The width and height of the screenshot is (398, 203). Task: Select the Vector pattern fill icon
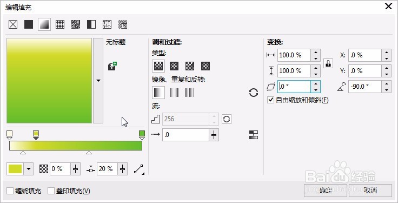point(60,25)
